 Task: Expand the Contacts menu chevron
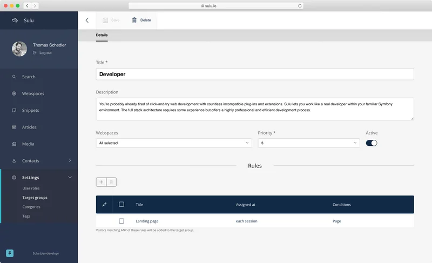click(70, 160)
